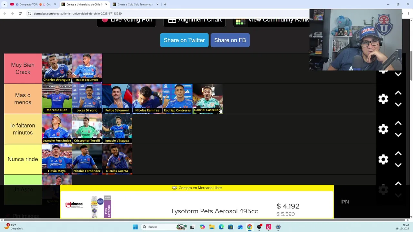Open settings gear for 'Nunca rinde' tier

tap(383, 159)
